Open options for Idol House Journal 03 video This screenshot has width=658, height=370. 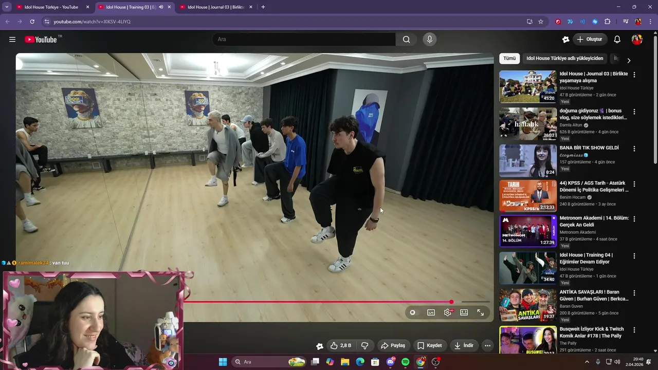pyautogui.click(x=634, y=75)
